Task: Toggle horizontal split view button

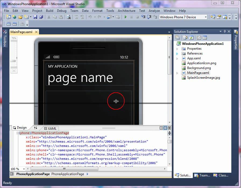Action: (x=165, y=128)
